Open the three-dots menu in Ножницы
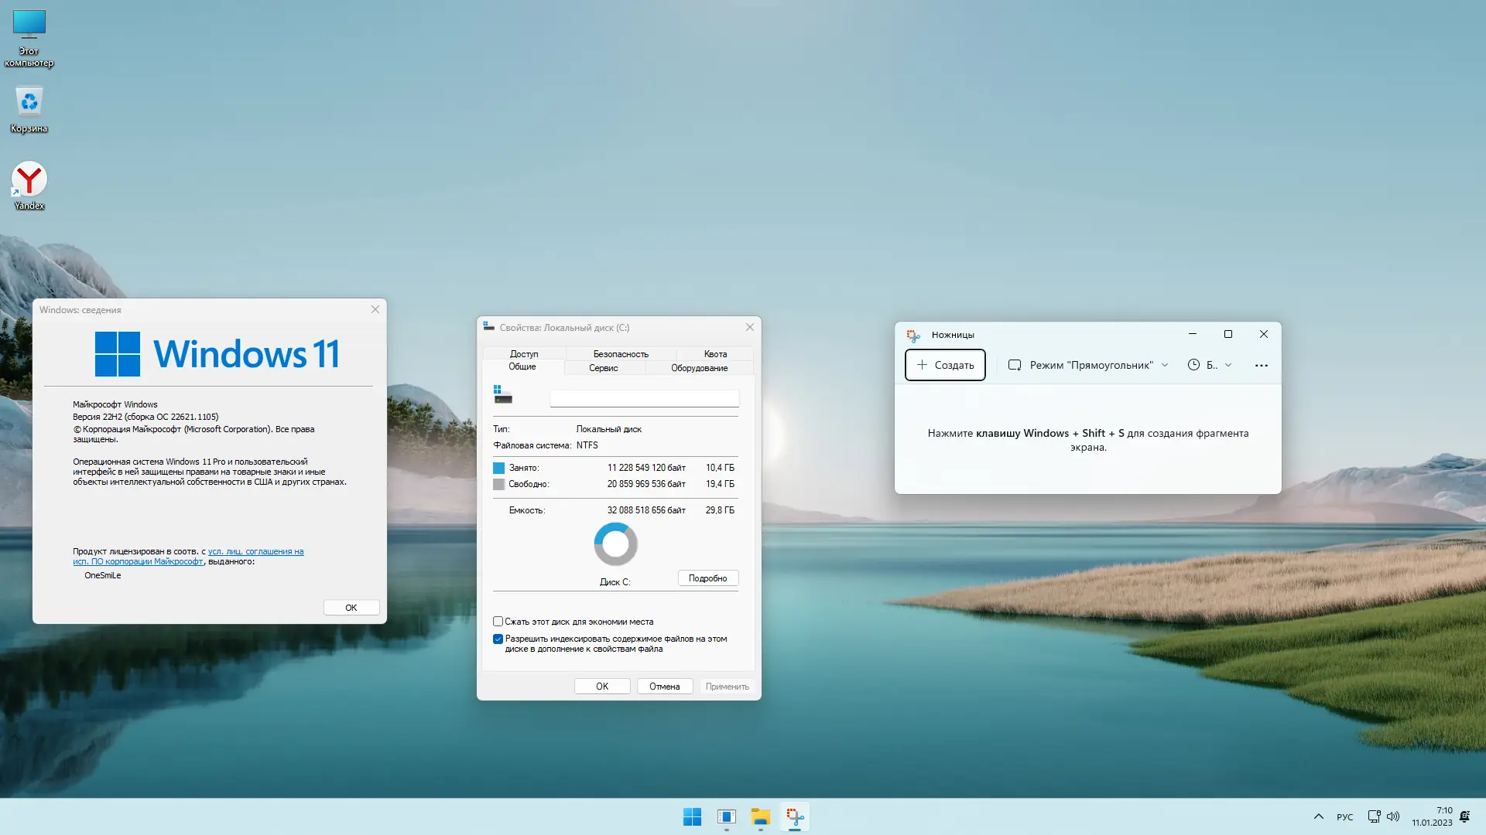 click(x=1261, y=366)
